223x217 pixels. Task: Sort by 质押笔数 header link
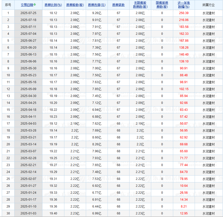[x=119, y=5]
